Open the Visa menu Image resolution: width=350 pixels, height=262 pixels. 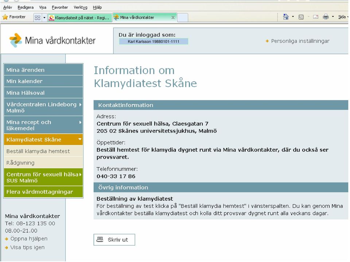[43, 7]
